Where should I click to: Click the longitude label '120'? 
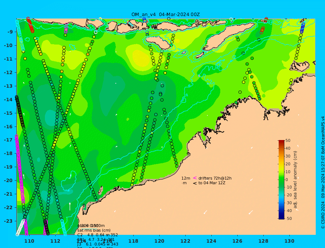click(159, 241)
